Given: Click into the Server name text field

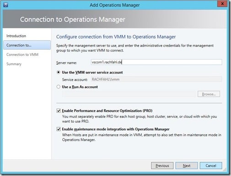Looking at the screenshot, I should [156, 62].
